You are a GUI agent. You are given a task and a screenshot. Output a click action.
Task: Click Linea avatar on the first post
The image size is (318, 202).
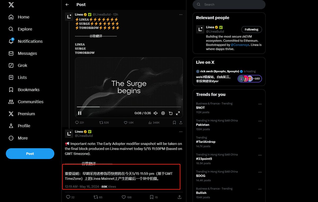click(x=69, y=16)
